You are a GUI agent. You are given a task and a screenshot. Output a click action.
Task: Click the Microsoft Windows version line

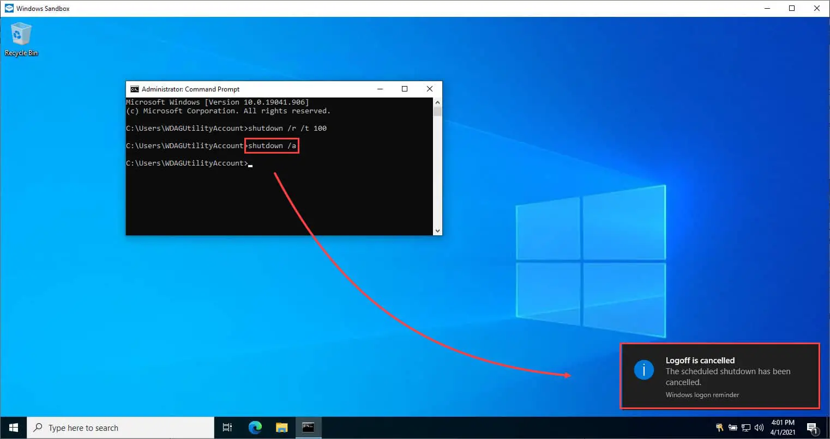click(218, 102)
